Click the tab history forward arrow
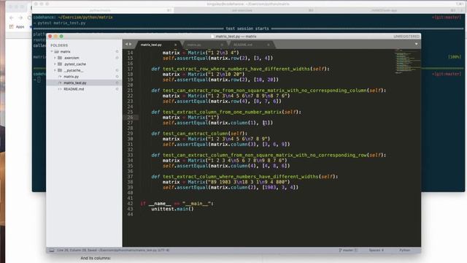The image size is (467, 263). coord(130,44)
